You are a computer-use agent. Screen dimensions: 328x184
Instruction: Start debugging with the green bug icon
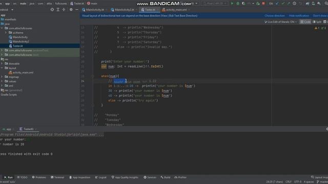coord(238,4)
